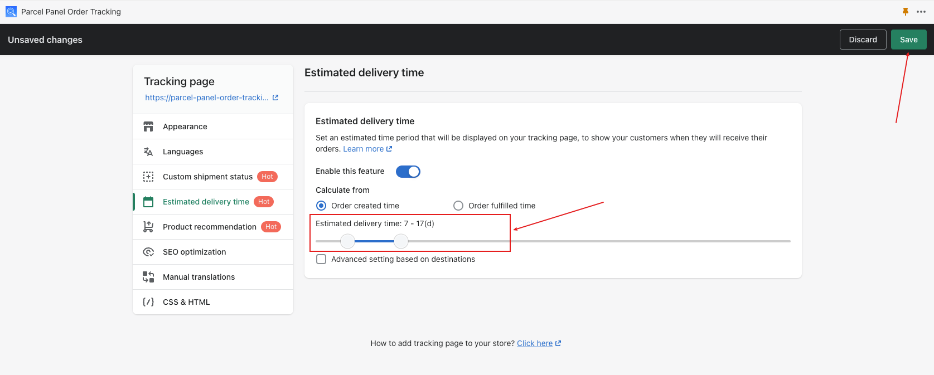Discard the unsaved changes
934x375 pixels.
(863, 40)
